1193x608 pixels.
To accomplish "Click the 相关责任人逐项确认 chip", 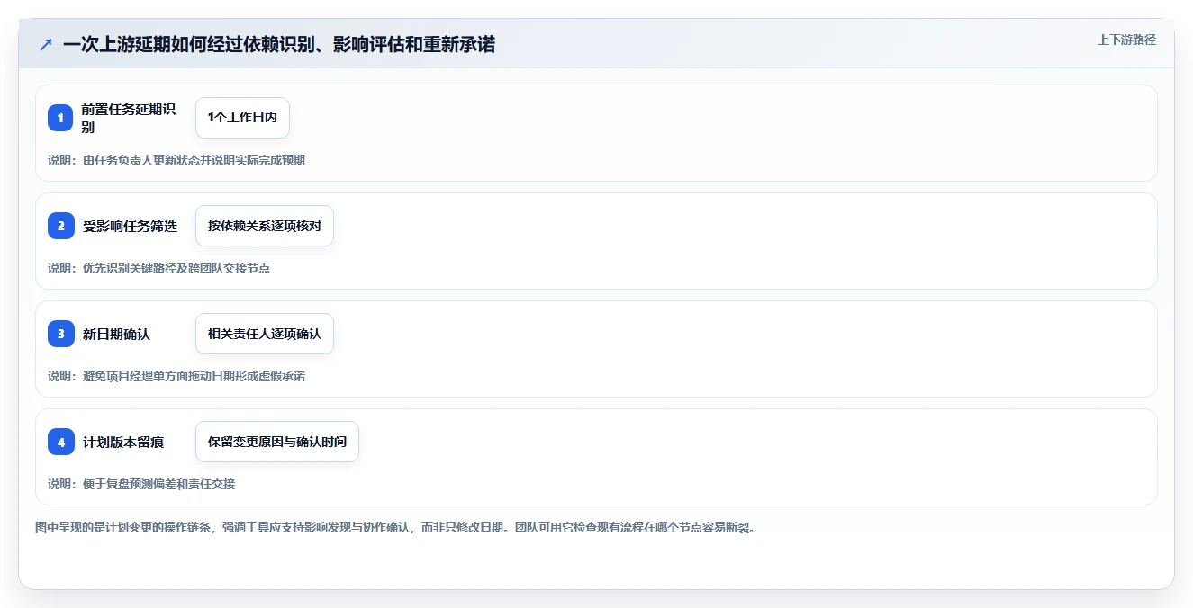I will 265,334.
